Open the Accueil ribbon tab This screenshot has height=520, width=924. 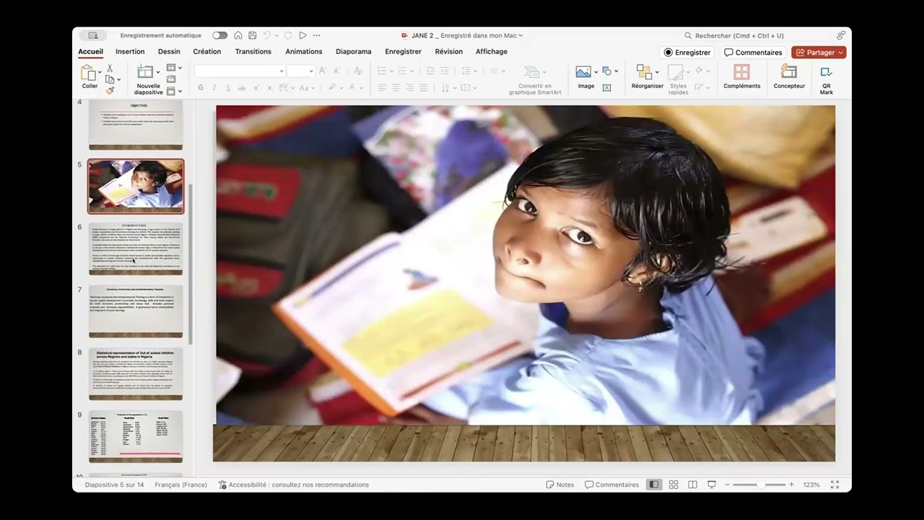(x=90, y=52)
